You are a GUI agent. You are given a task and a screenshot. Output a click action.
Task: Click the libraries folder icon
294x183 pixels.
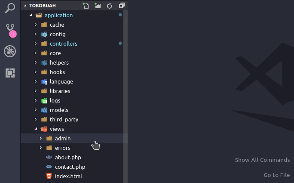pos(44,91)
